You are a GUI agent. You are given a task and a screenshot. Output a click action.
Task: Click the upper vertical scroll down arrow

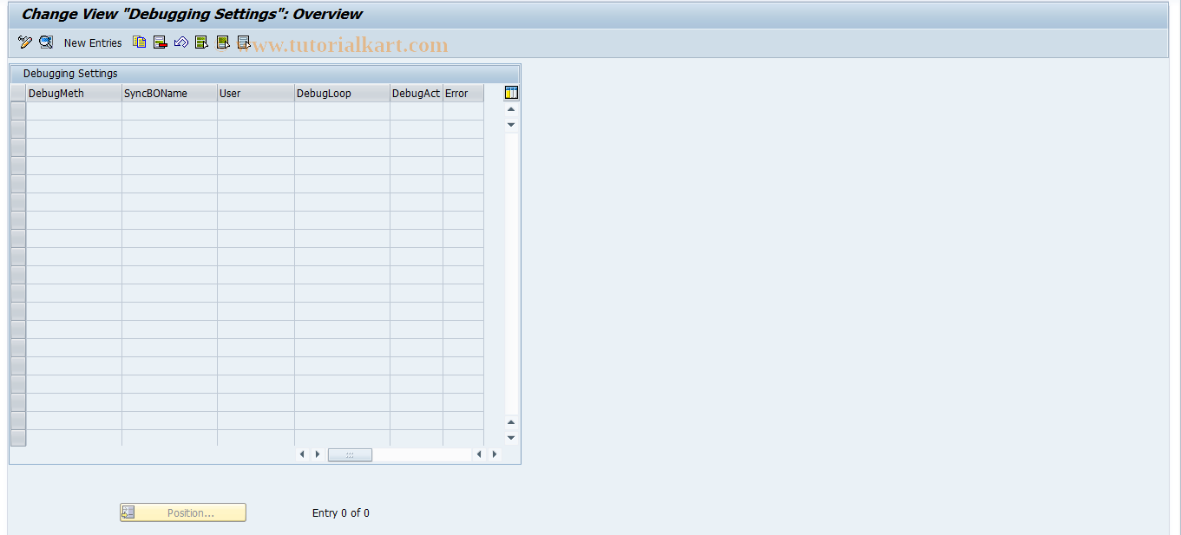coord(511,125)
